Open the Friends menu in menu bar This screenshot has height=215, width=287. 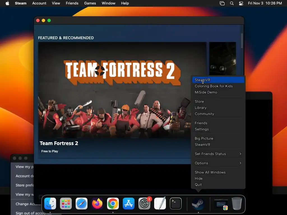tap(72, 3)
